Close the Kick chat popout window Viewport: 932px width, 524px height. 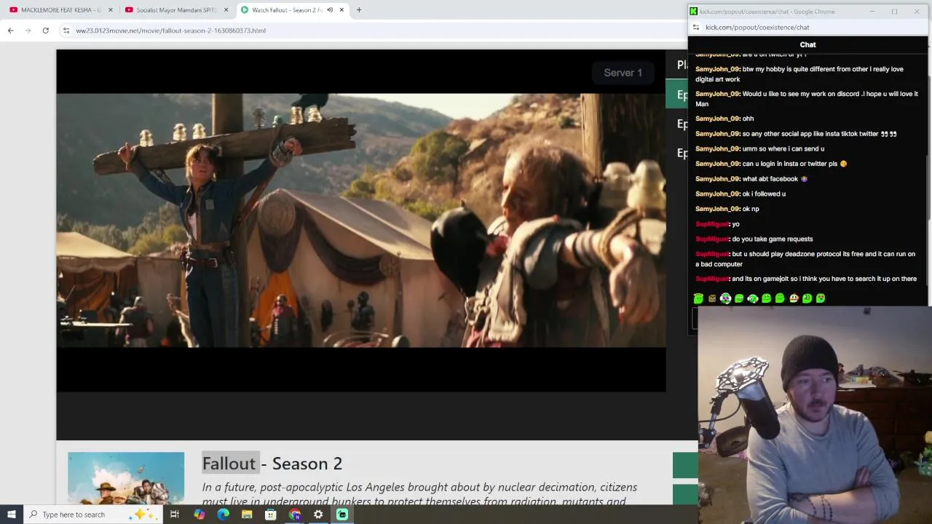pos(917,12)
